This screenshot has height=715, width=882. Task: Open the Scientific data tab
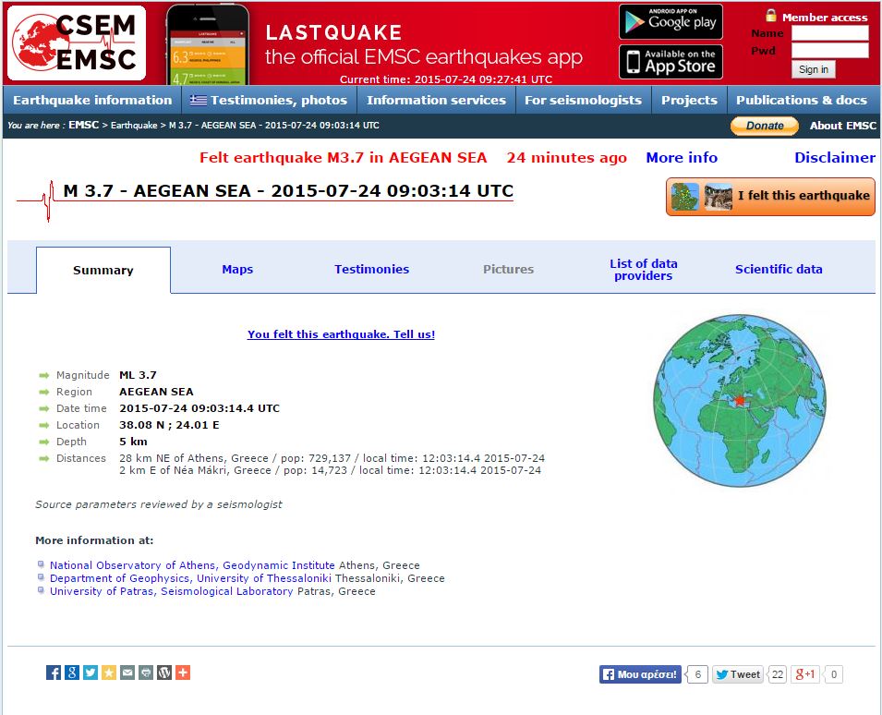(x=779, y=270)
